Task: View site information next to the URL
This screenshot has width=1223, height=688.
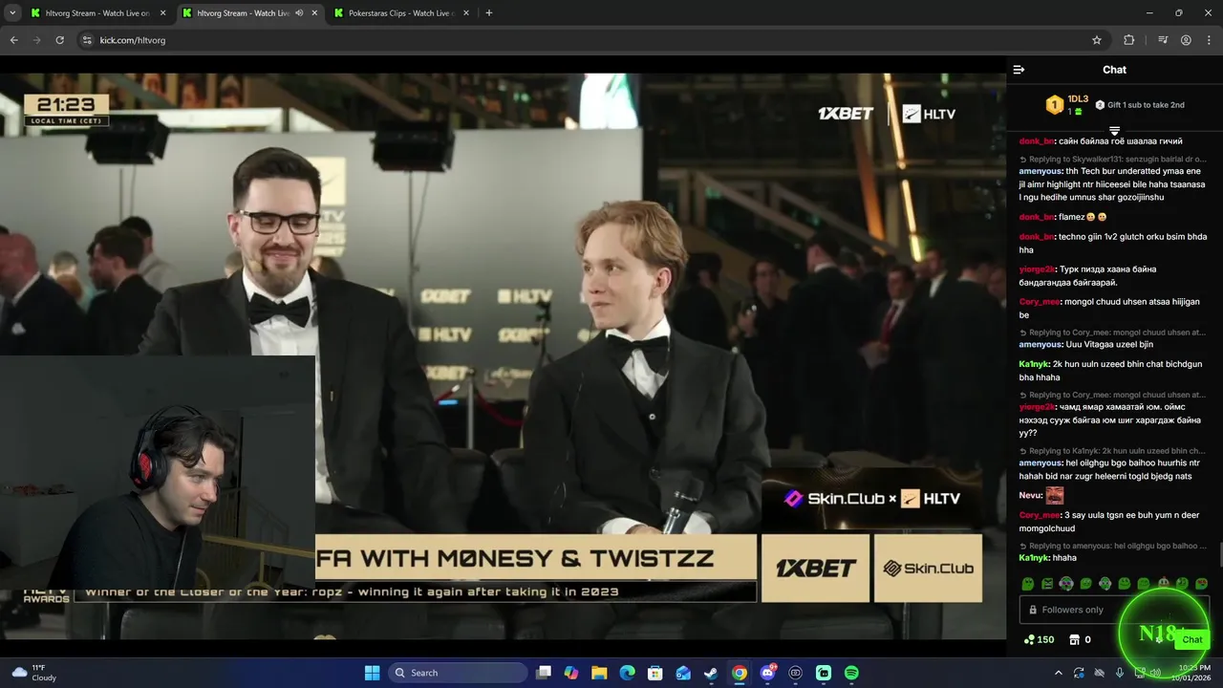Action: click(87, 40)
